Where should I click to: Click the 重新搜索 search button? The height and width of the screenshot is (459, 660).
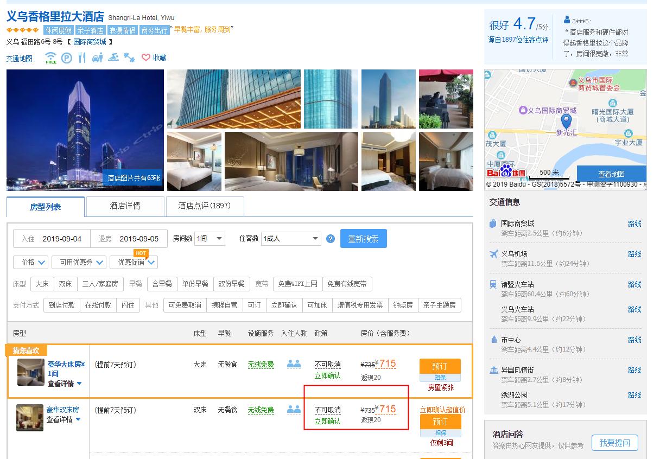tap(364, 238)
